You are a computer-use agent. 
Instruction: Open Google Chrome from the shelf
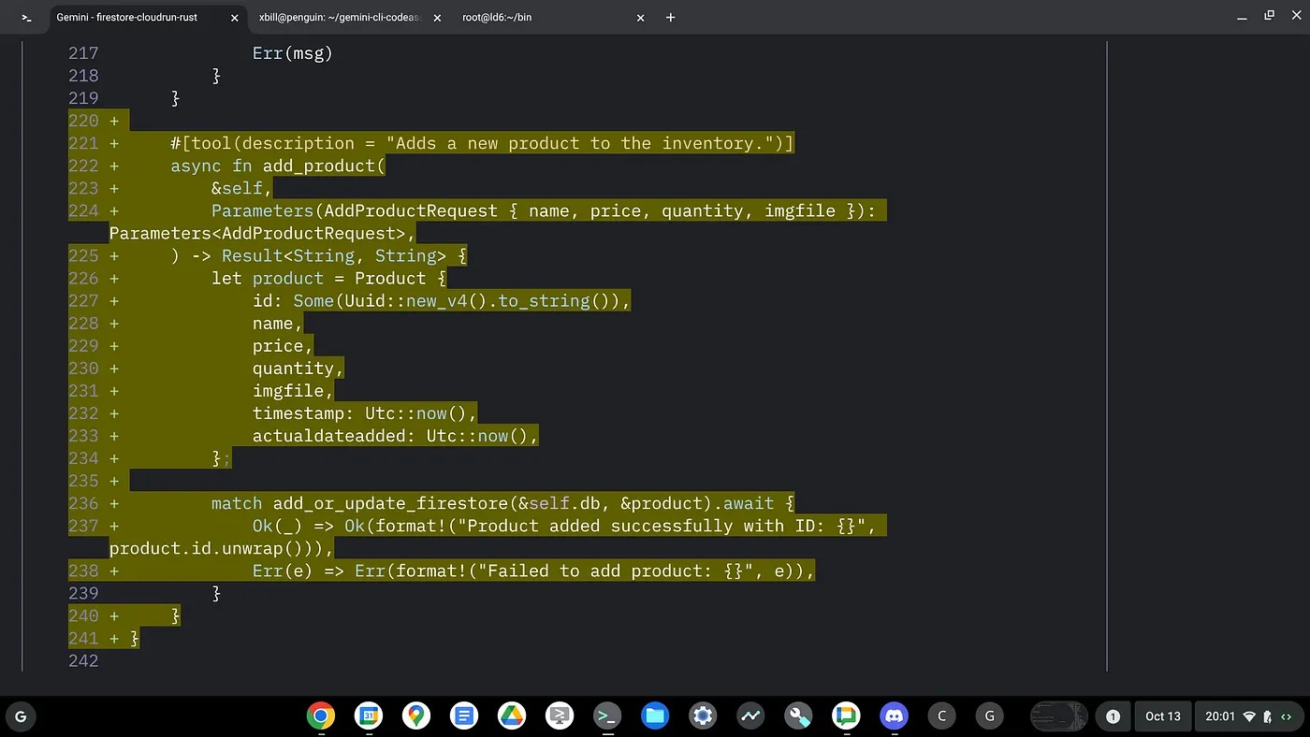pyautogui.click(x=320, y=716)
